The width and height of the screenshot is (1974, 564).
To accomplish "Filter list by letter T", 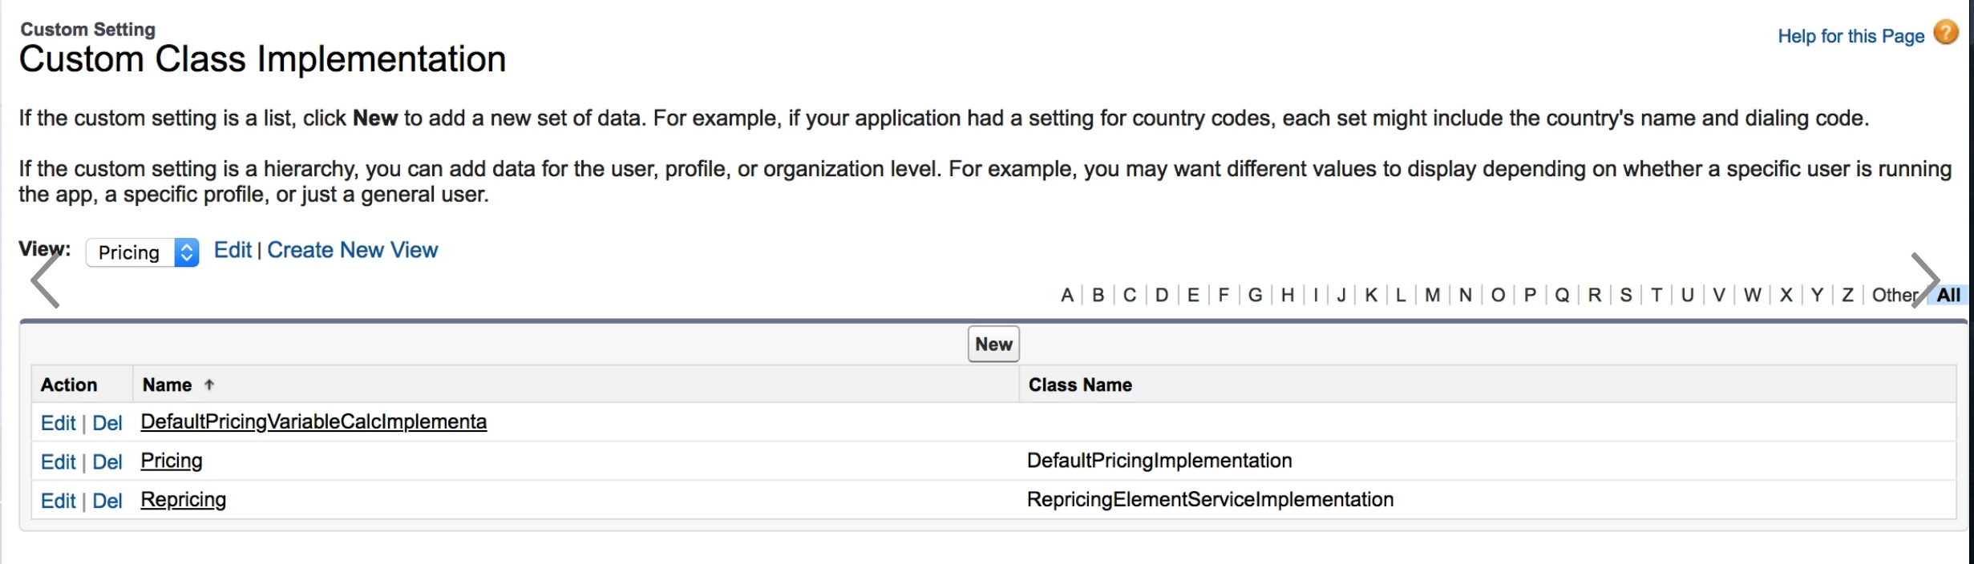I will (x=1656, y=295).
